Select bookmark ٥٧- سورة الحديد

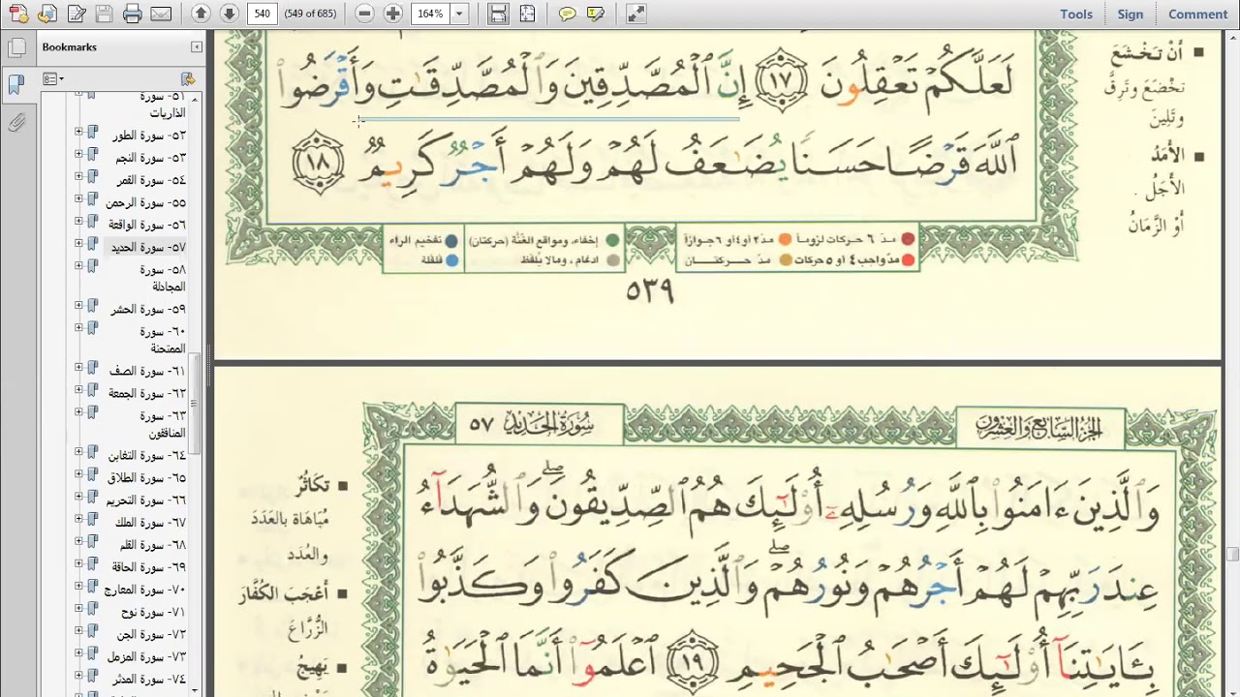pos(147,247)
